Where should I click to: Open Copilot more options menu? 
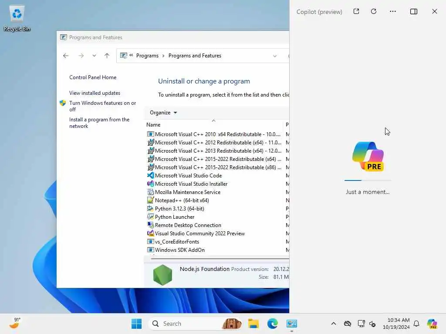click(393, 11)
